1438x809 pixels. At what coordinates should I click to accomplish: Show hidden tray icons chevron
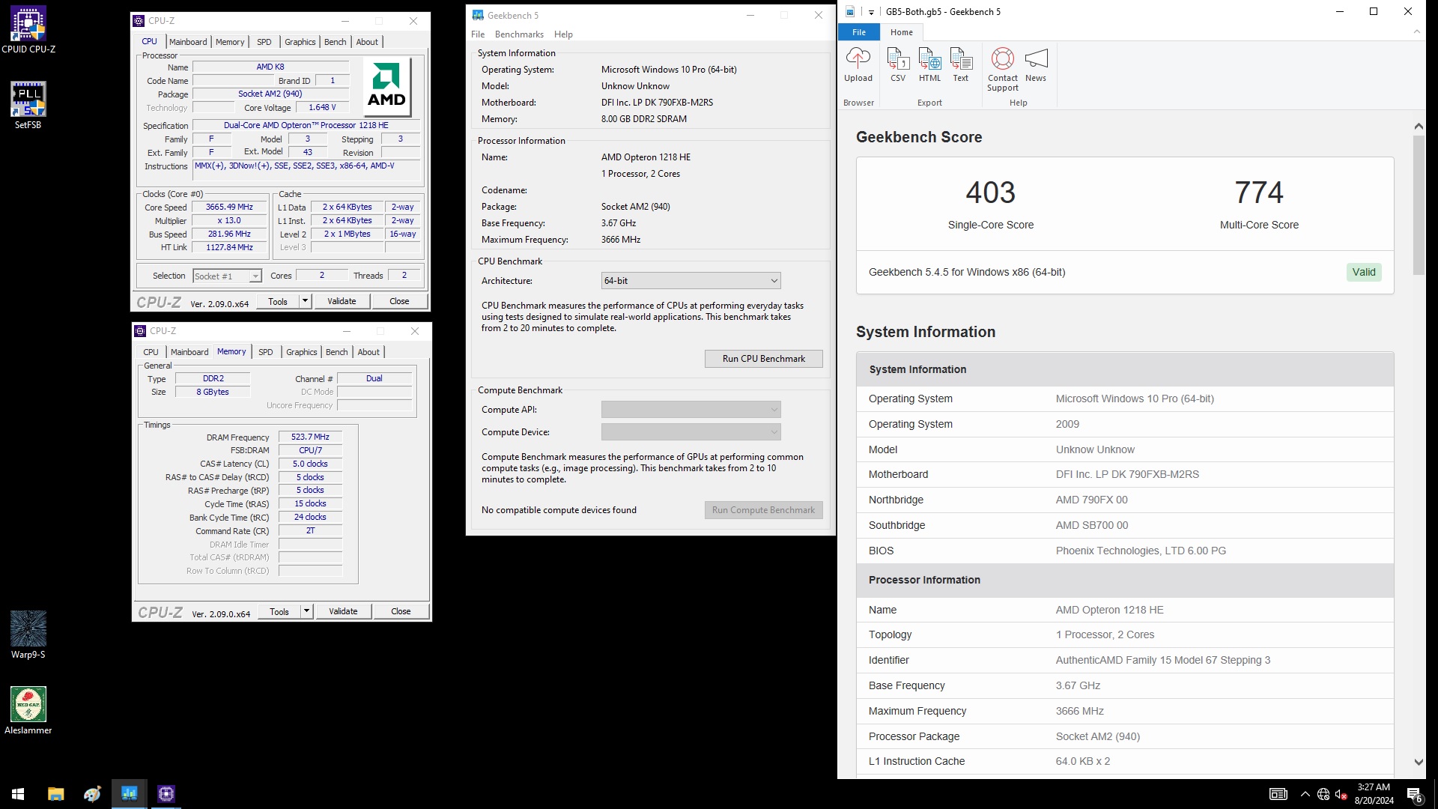pos(1305,794)
